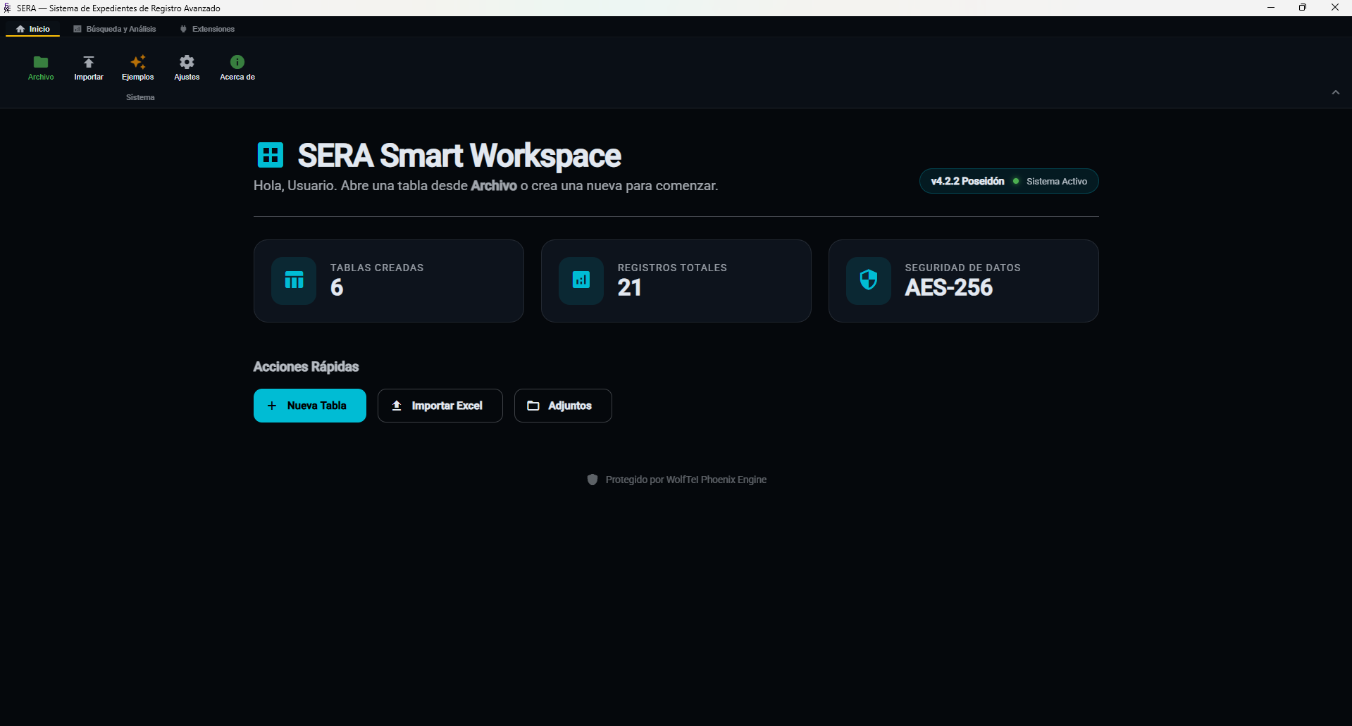This screenshot has height=726, width=1352.
Task: Click the Acciones Rápidas heading
Action: point(306,367)
